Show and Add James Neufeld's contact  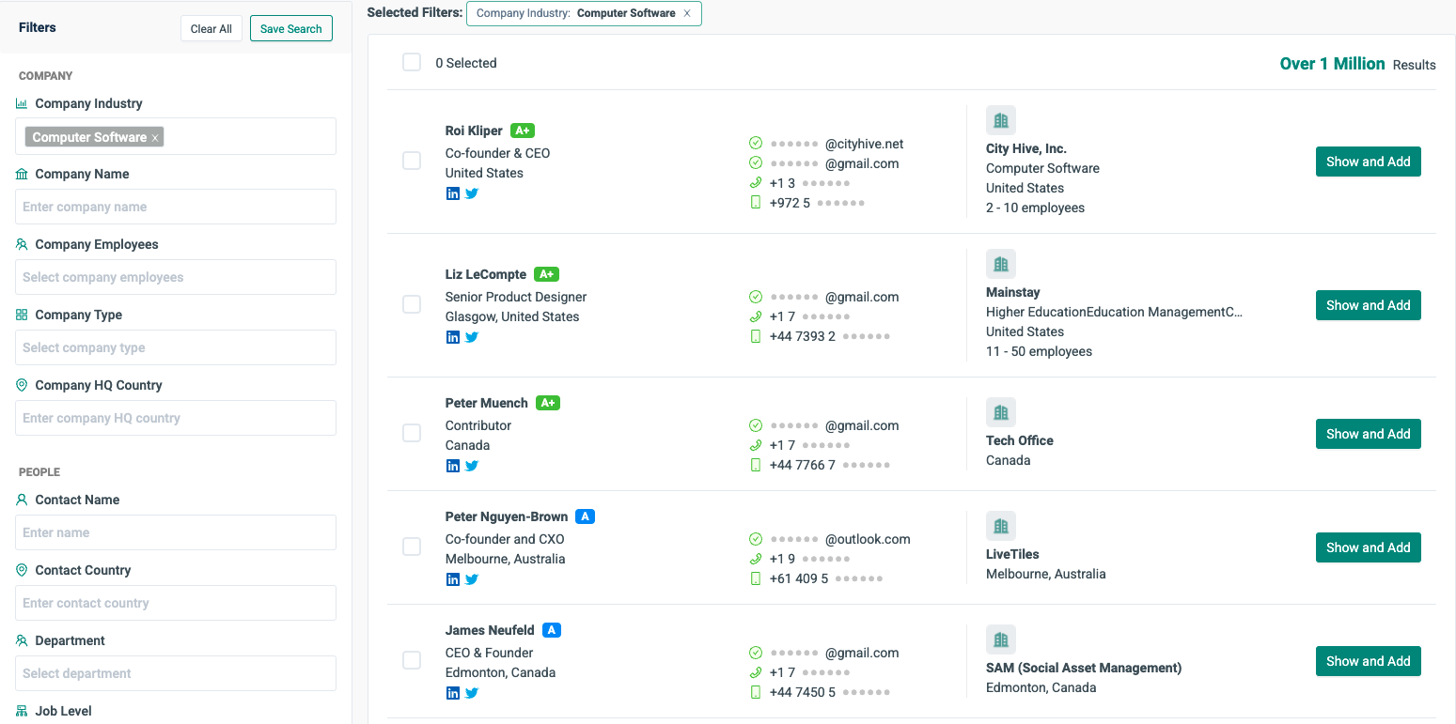[1369, 661]
